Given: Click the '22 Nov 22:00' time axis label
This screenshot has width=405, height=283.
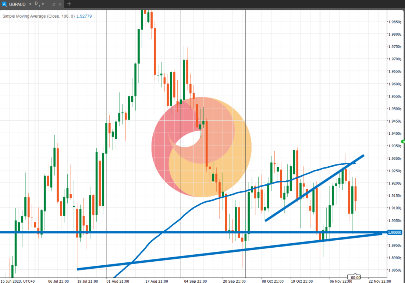Looking at the screenshot, I should [379, 281].
